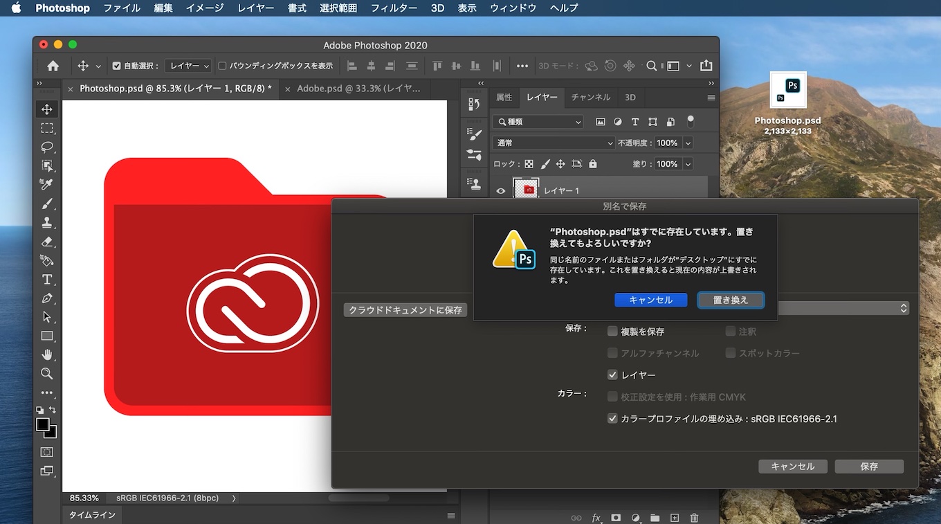Select the Eyedropper tool
Viewport: 941px width, 524px height.
click(x=47, y=184)
